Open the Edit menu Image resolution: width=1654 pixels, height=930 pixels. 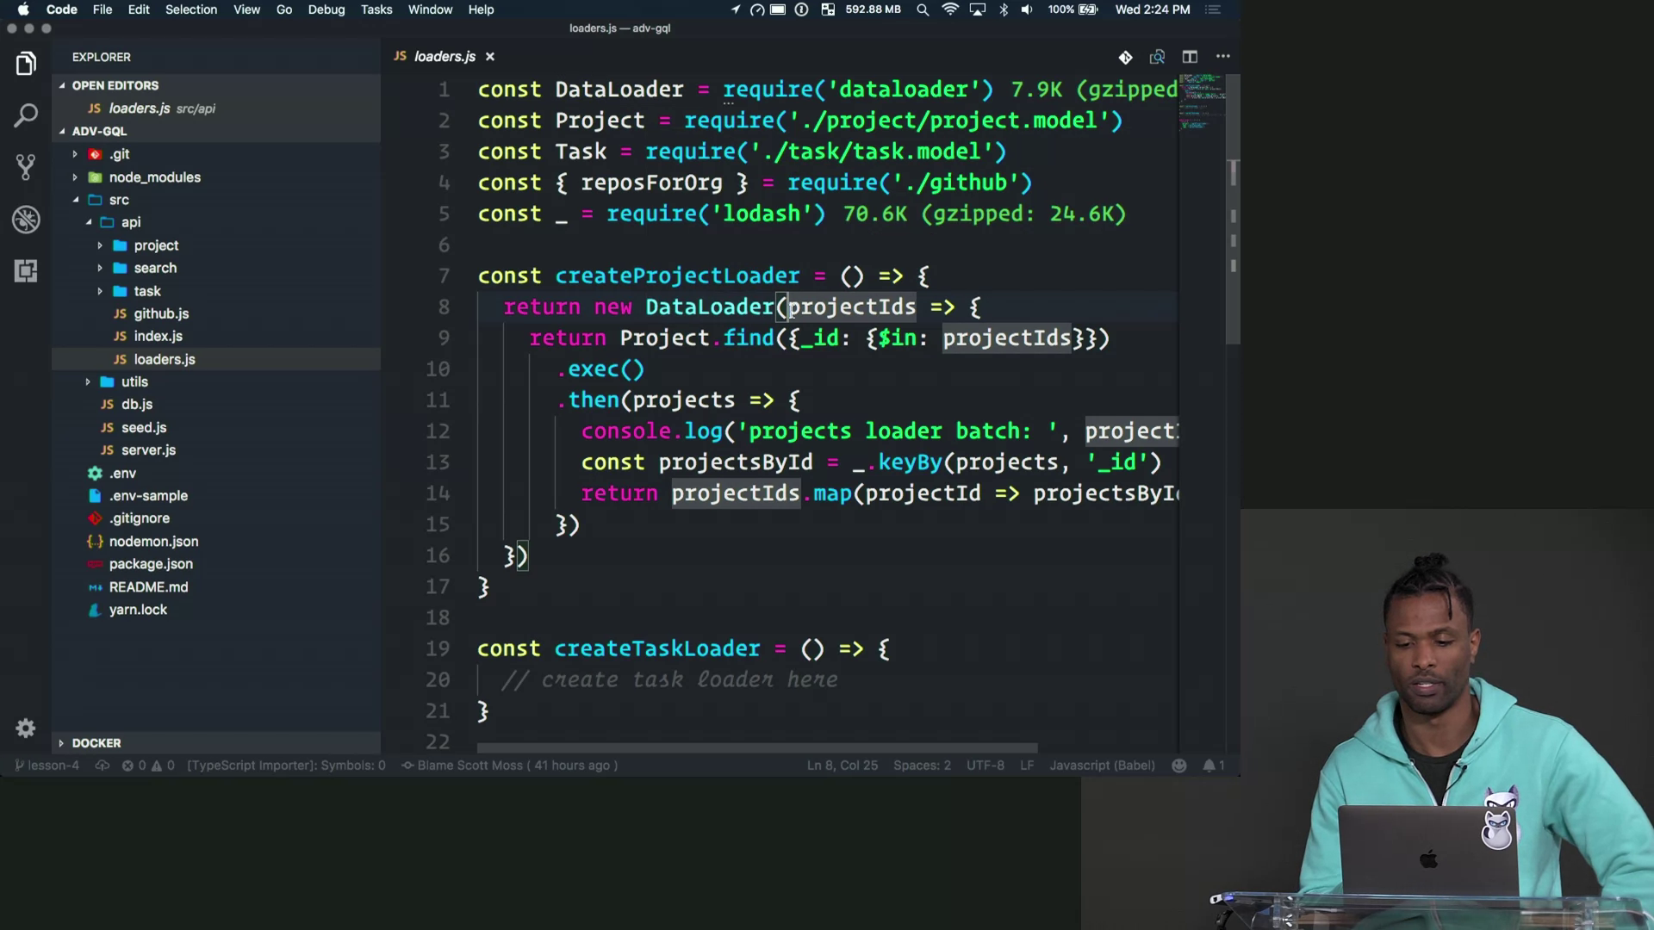tap(139, 9)
